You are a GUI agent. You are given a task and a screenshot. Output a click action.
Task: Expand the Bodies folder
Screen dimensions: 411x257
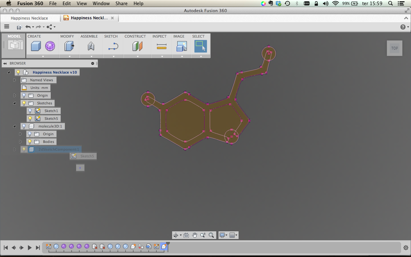pyautogui.click(x=20, y=142)
